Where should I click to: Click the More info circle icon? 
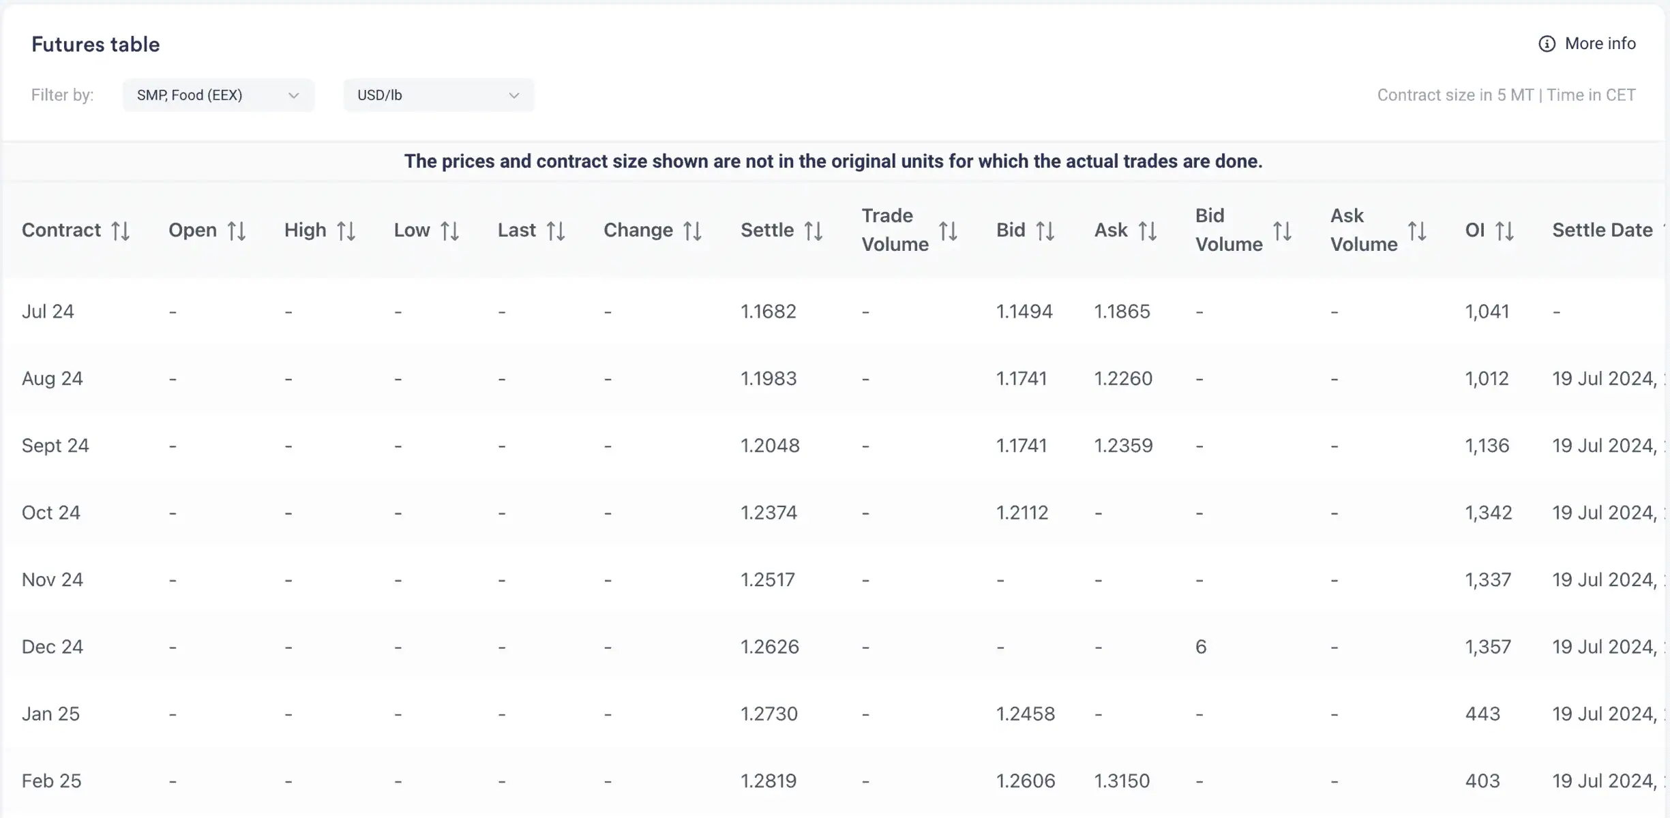coord(1547,44)
